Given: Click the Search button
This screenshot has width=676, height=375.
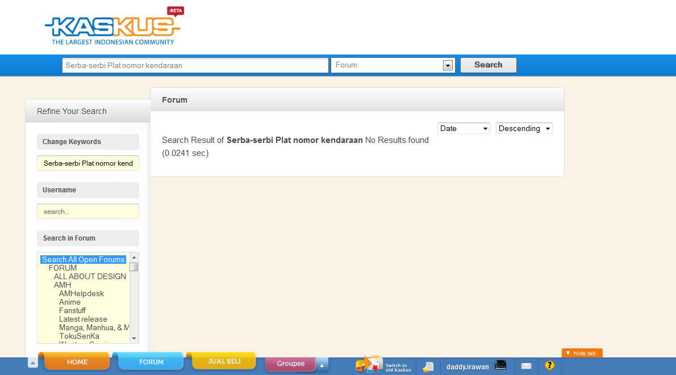Looking at the screenshot, I should (489, 65).
